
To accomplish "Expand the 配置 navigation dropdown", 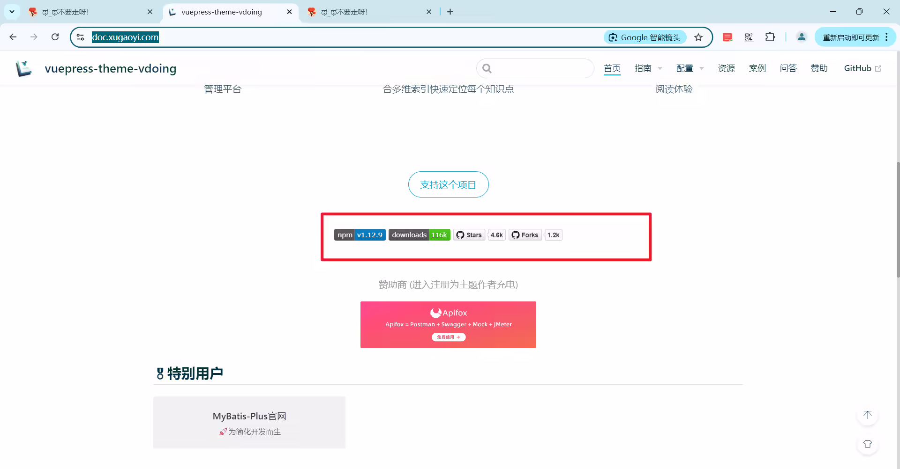I will coord(690,68).
